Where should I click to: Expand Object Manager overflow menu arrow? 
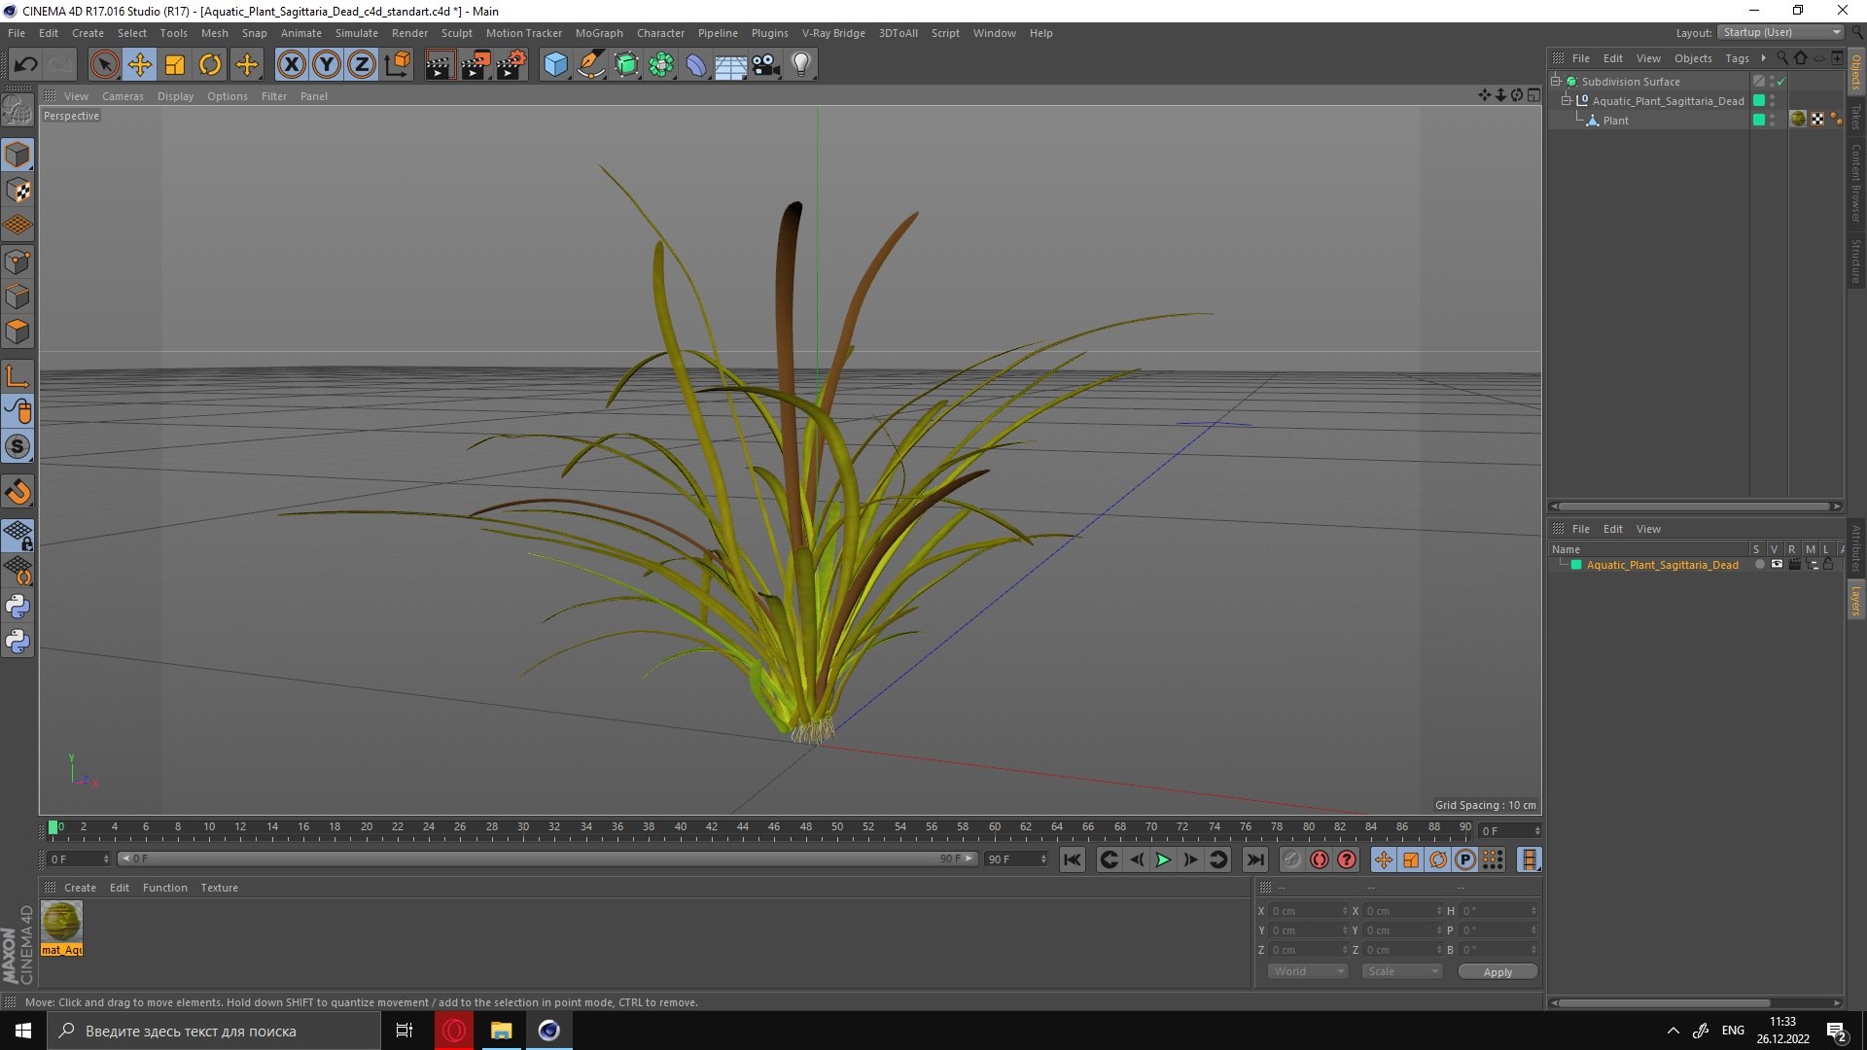coord(1763,58)
